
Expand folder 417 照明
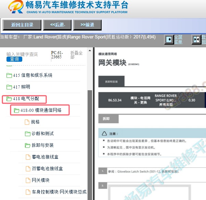pos(22,87)
